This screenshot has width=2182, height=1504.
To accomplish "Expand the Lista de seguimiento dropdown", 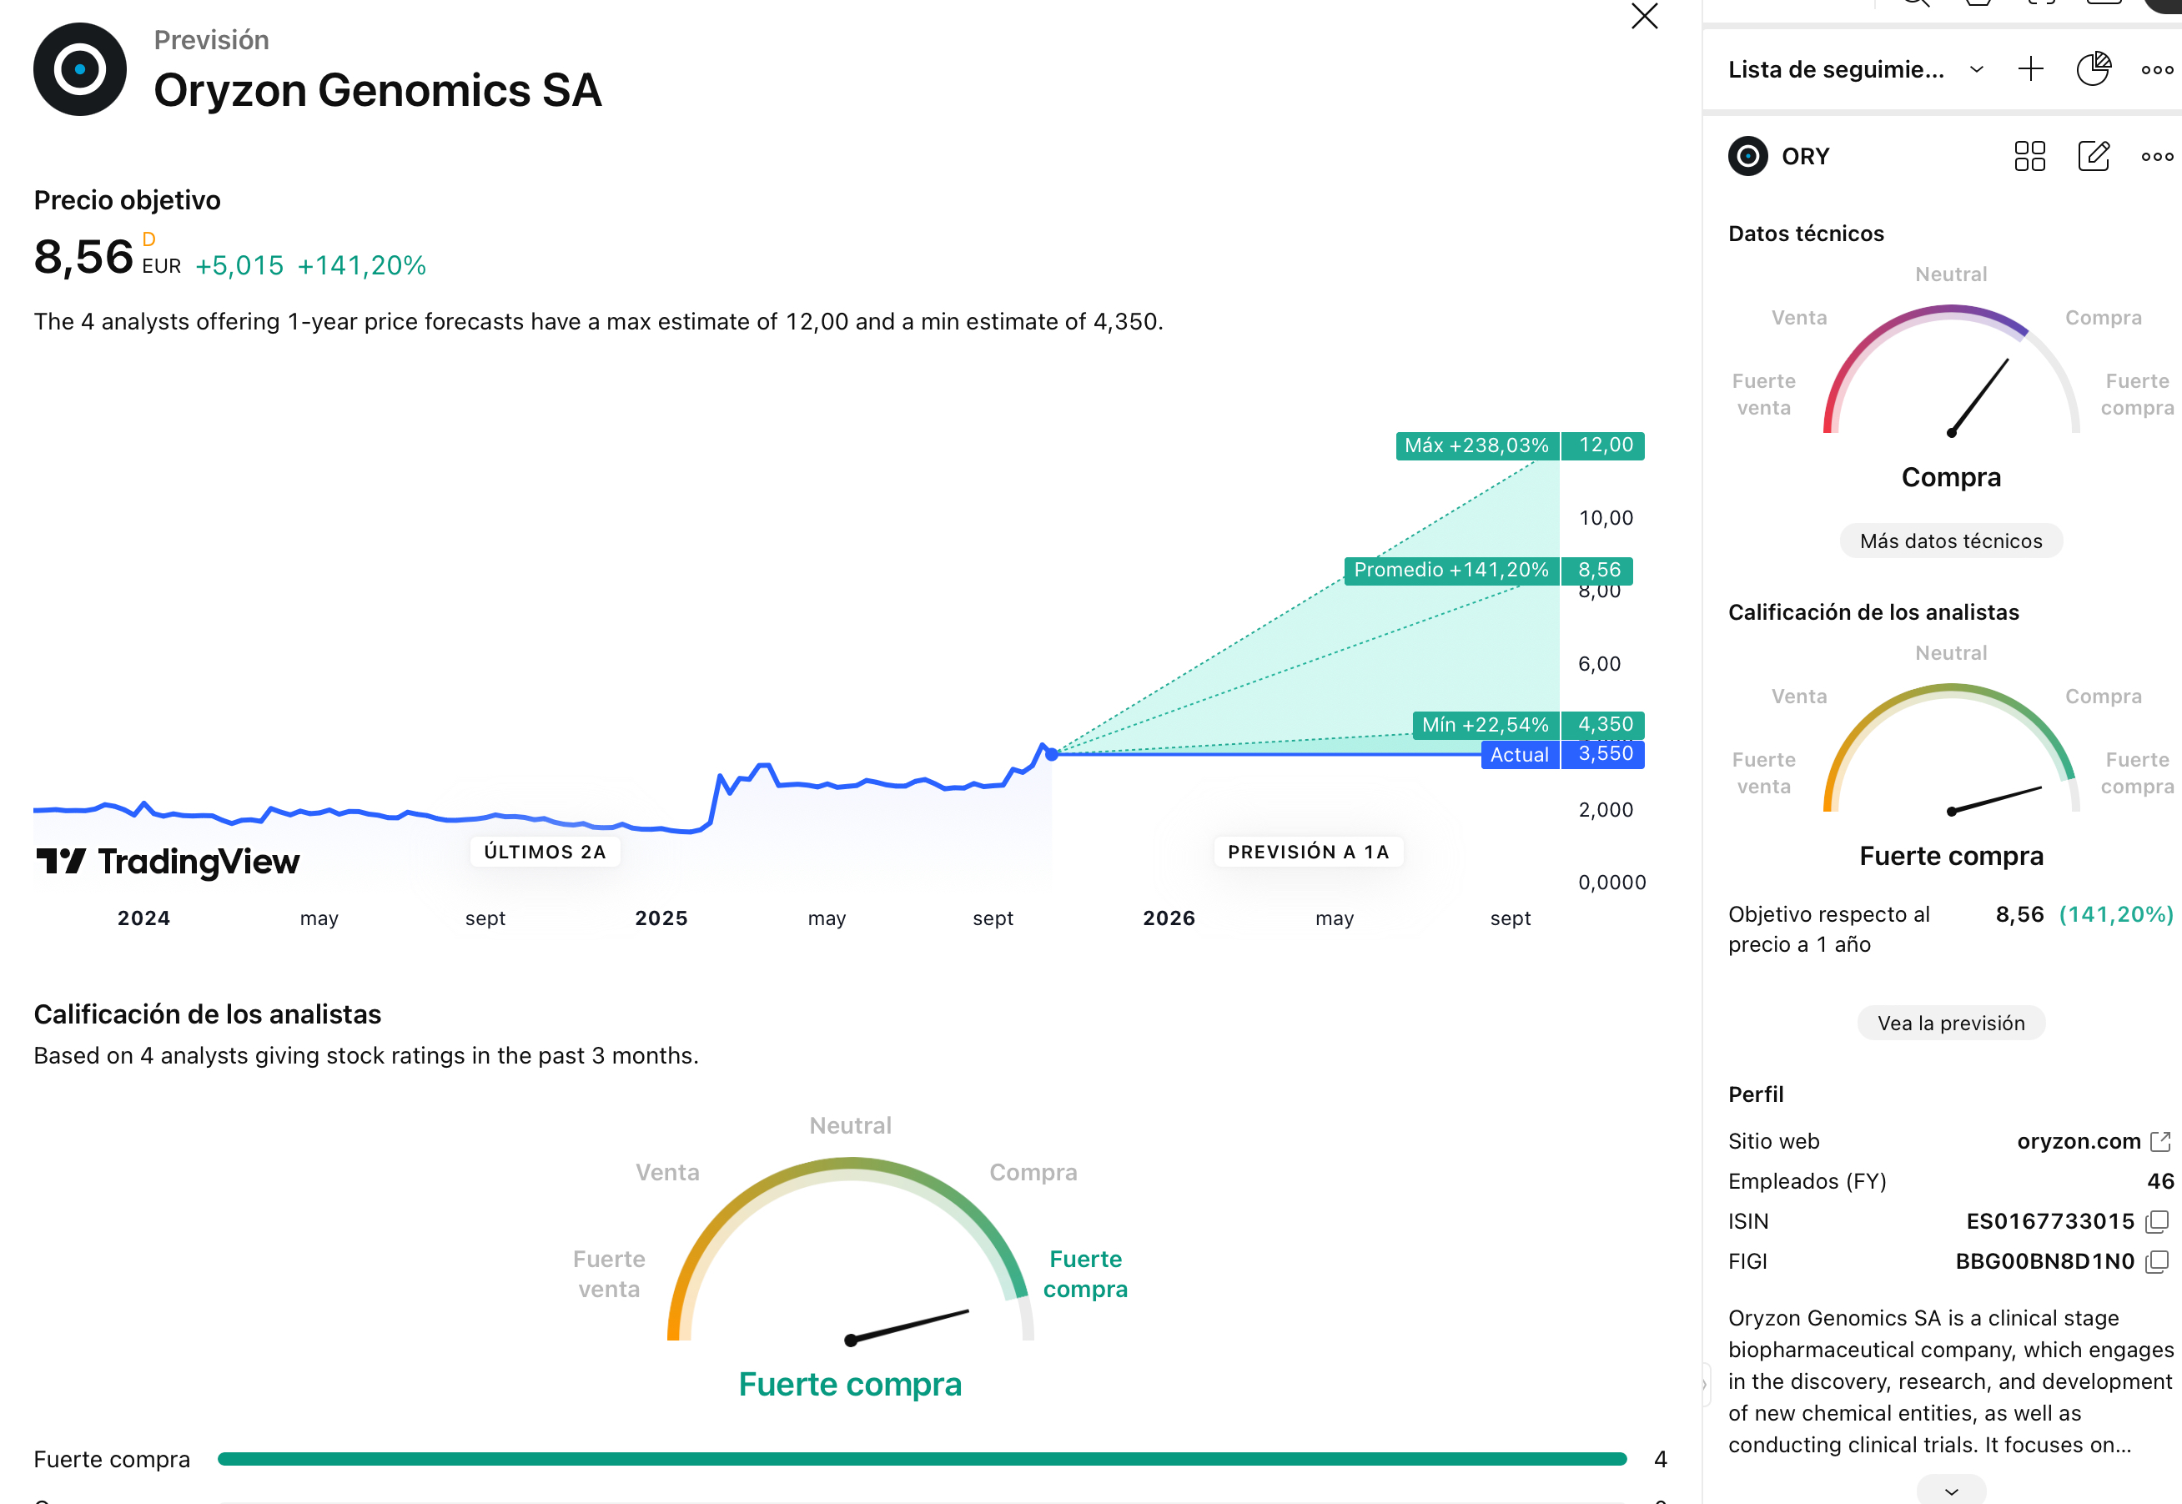I will click(1977, 70).
